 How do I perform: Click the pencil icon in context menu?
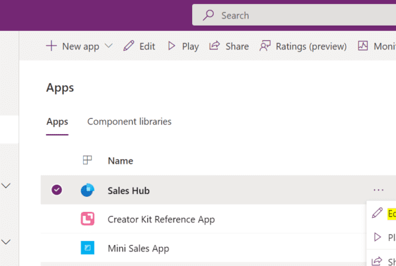pos(378,213)
